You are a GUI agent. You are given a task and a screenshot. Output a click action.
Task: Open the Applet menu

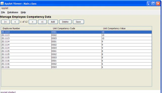coord(5,8)
